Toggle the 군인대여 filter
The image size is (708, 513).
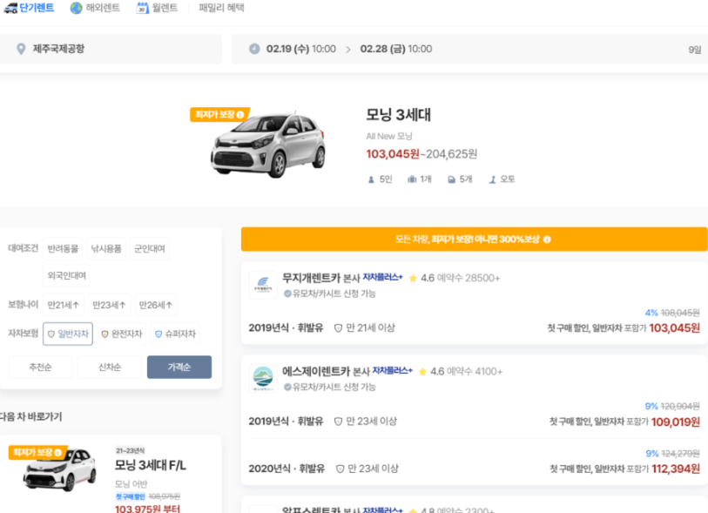point(150,248)
